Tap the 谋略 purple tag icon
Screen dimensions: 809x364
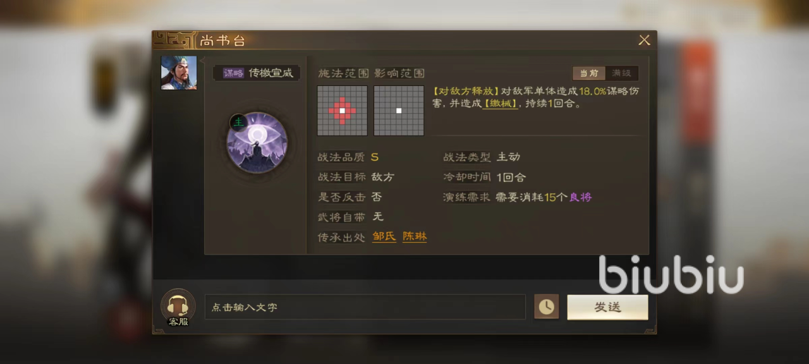[233, 73]
